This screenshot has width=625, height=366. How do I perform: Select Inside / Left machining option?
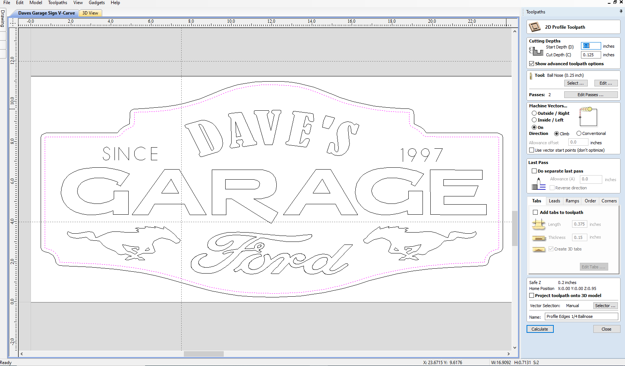click(534, 120)
